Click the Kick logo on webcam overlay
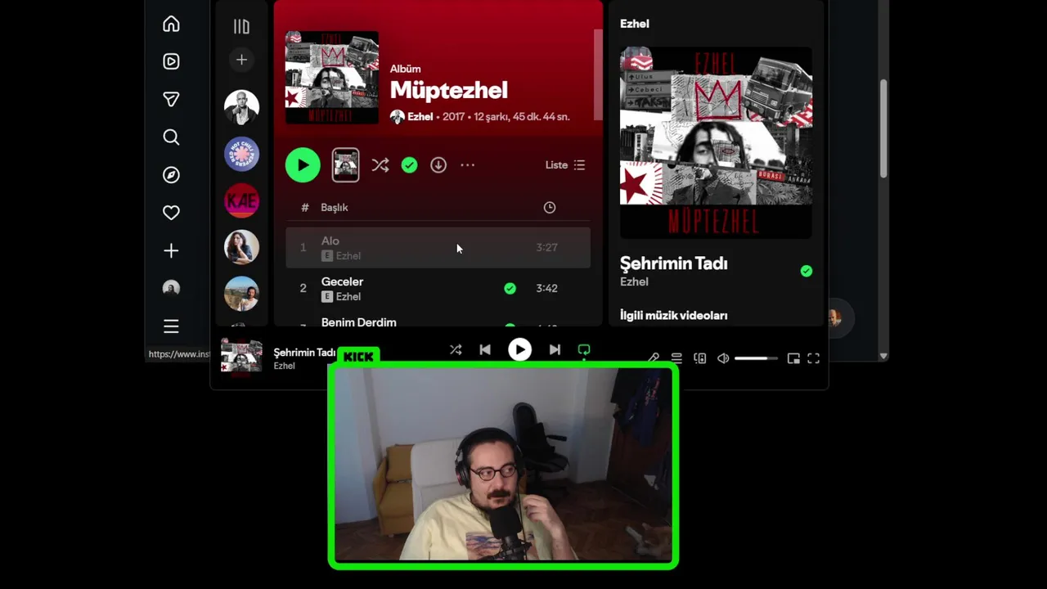 358,356
